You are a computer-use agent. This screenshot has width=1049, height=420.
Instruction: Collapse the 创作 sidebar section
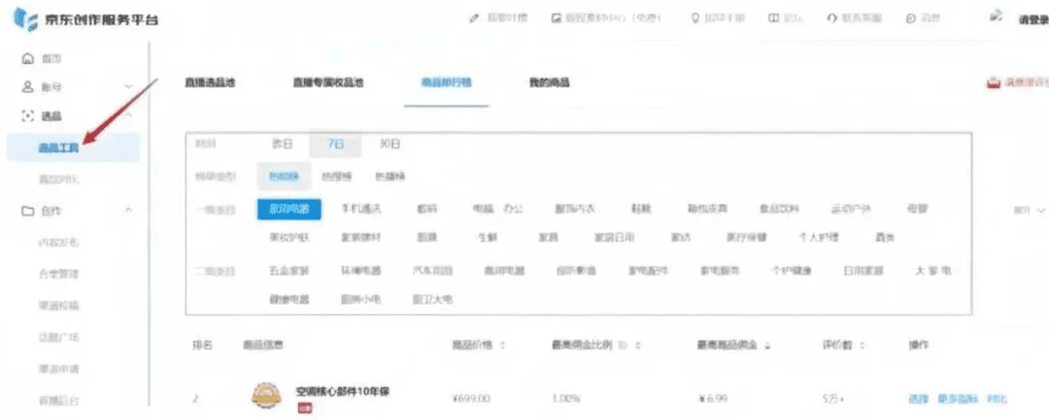(129, 210)
